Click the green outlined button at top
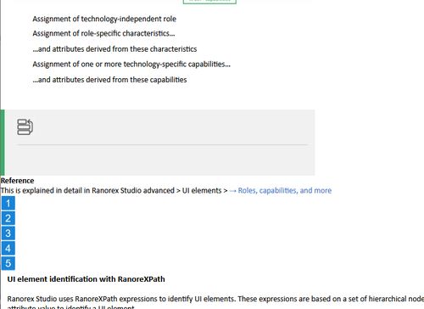The image size is (424, 309). 209,2
